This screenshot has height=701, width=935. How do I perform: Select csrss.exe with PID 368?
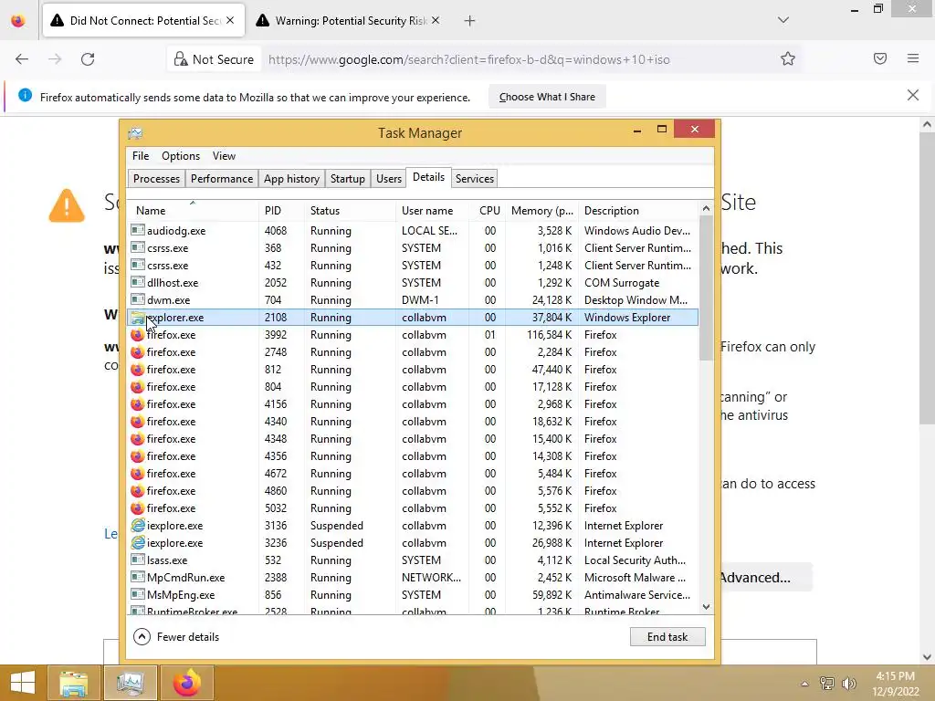[413, 247]
